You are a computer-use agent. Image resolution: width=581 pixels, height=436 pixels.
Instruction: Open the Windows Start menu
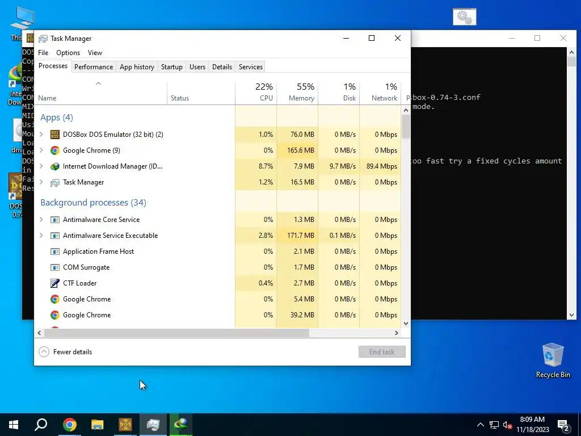[x=14, y=425]
